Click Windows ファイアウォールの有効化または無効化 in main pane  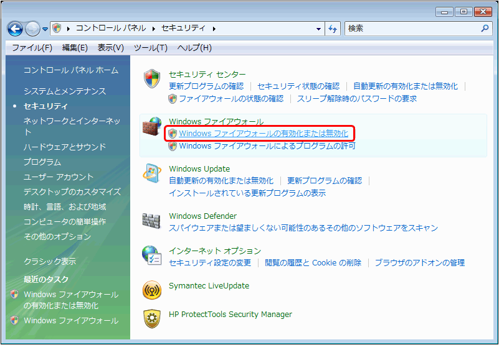264,134
